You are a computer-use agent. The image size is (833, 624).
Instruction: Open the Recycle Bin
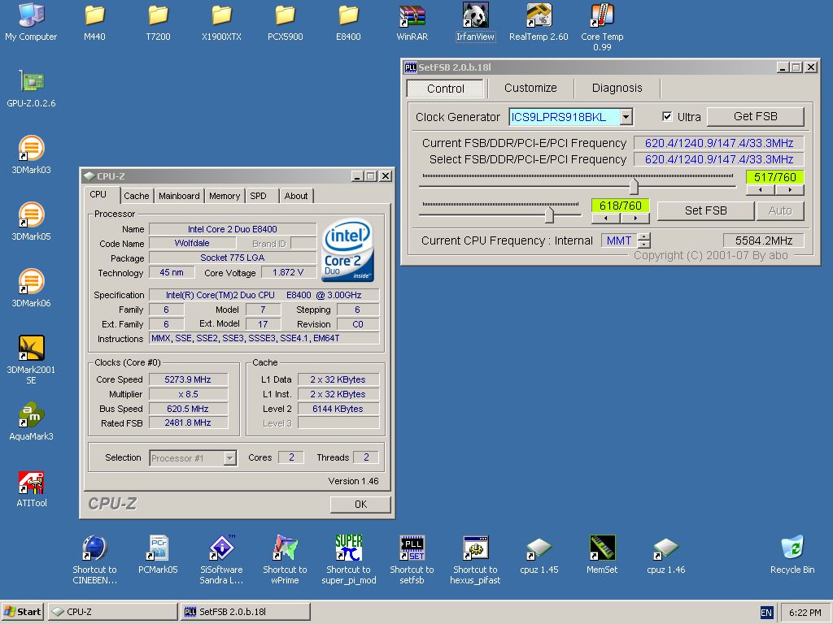click(x=792, y=555)
